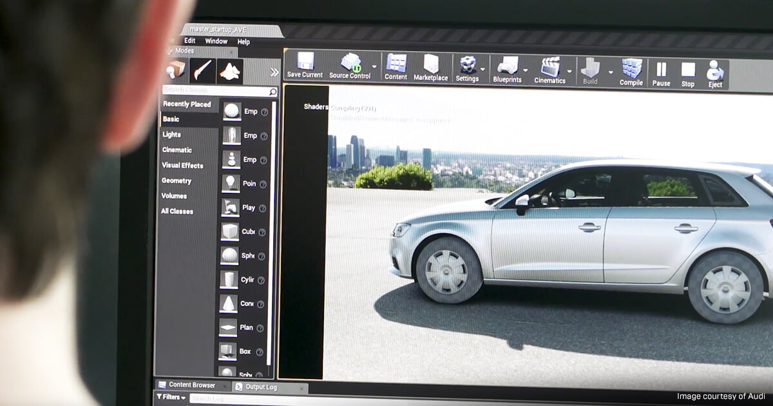The height and width of the screenshot is (406, 773).
Task: Select the All Classes category
Action: click(177, 211)
